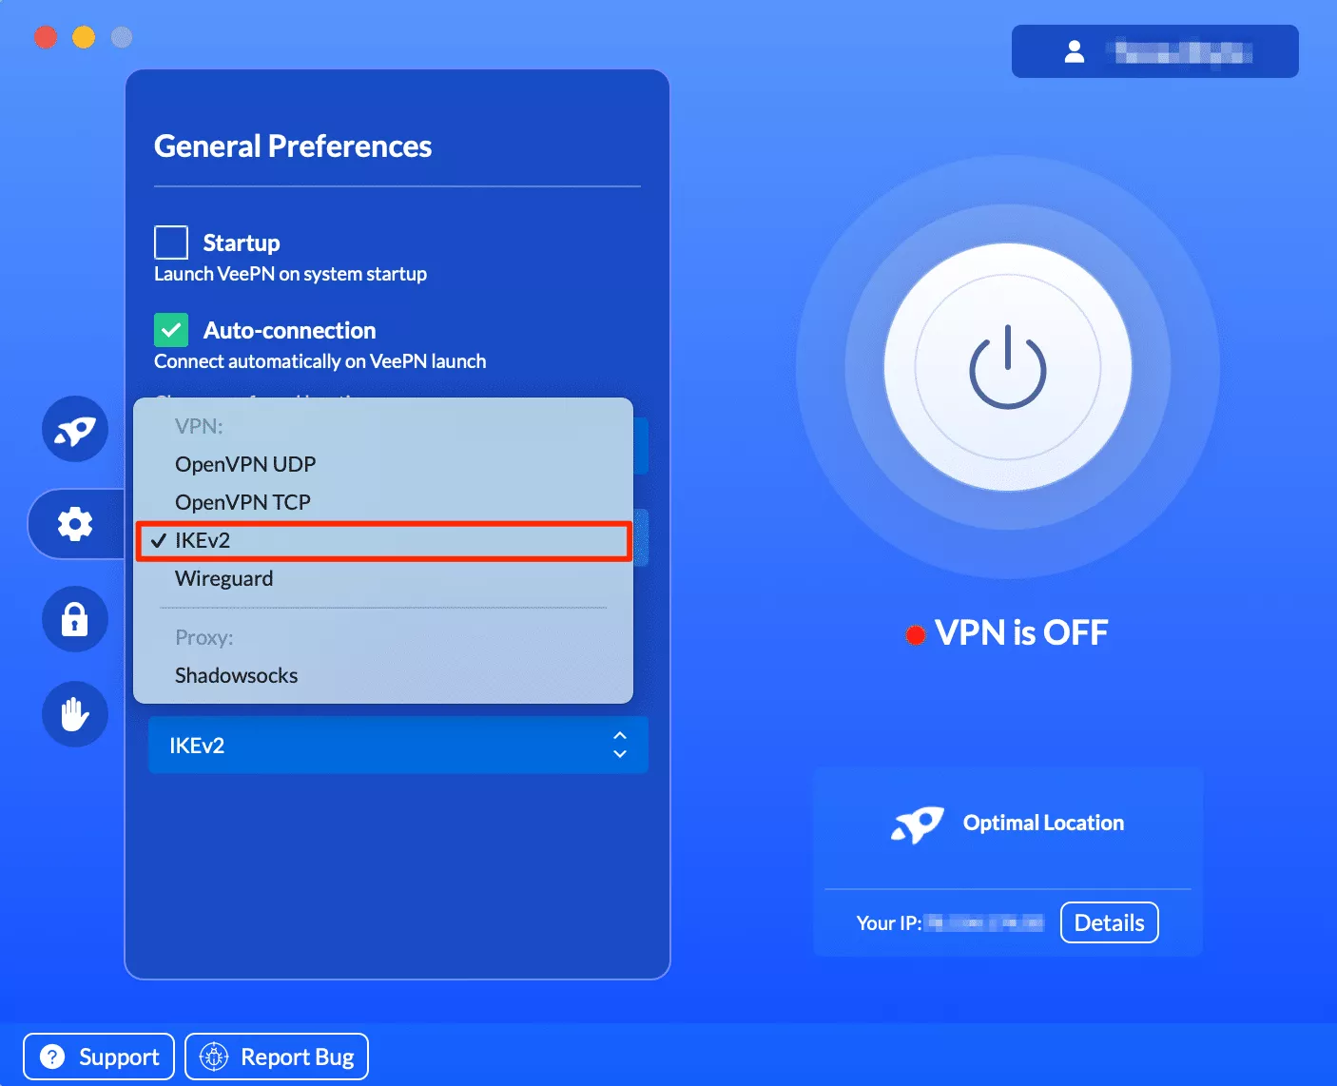The image size is (1337, 1086).
Task: Click the power button to connect VPN
Action: (1008, 367)
